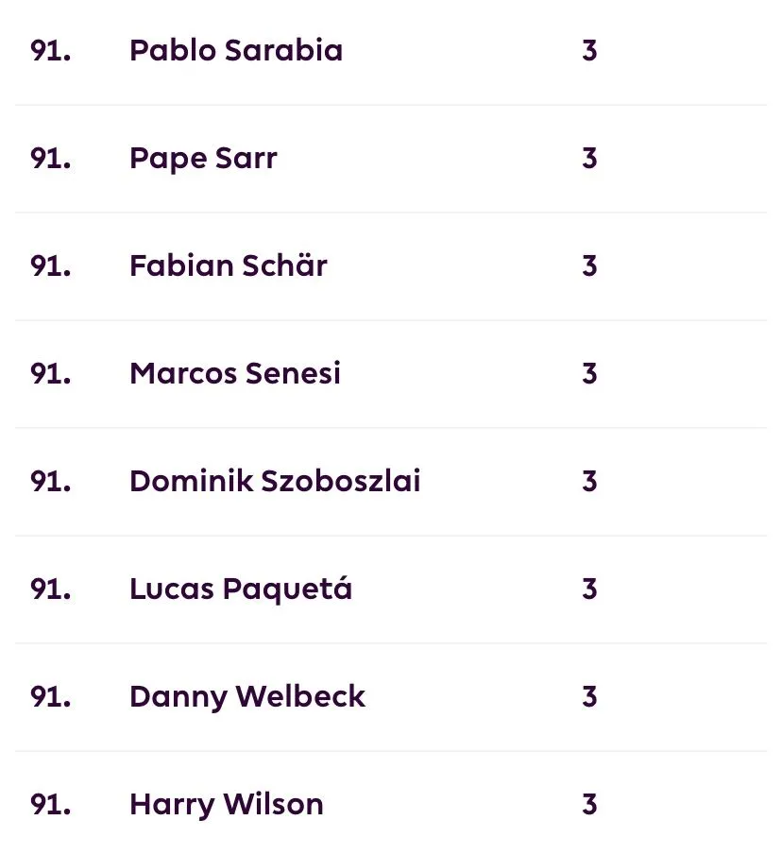Image resolution: width=782 pixels, height=854 pixels.
Task: Click the rank number beside Danny Welbeck
Action: pyautogui.click(x=51, y=697)
